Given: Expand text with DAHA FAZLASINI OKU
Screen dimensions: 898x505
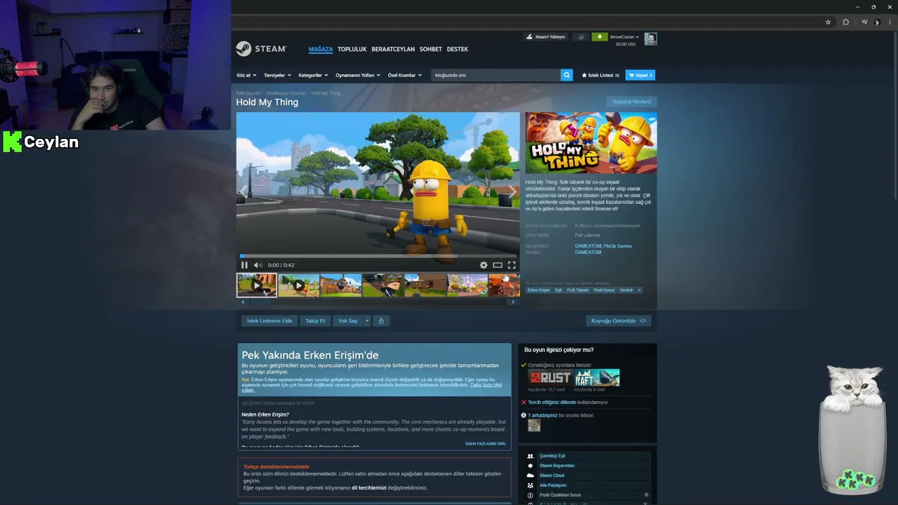Looking at the screenshot, I should 485,443.
